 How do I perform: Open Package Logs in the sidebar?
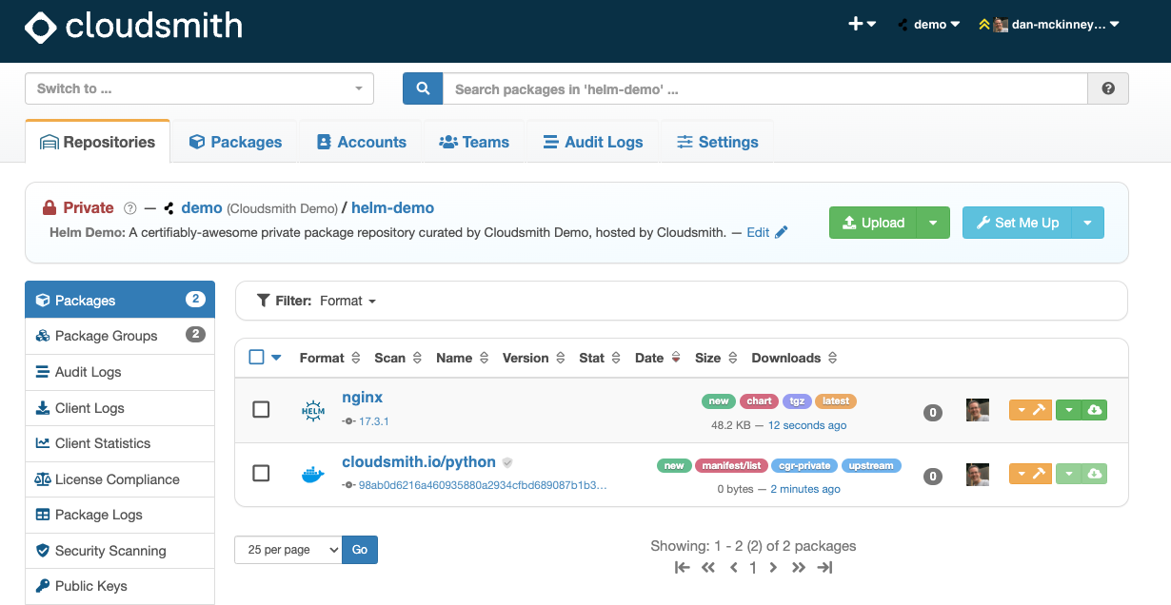point(120,515)
